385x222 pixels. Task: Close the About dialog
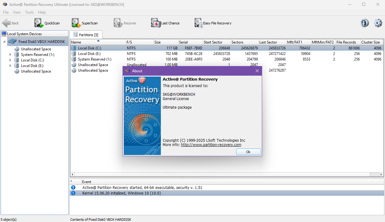(257, 71)
